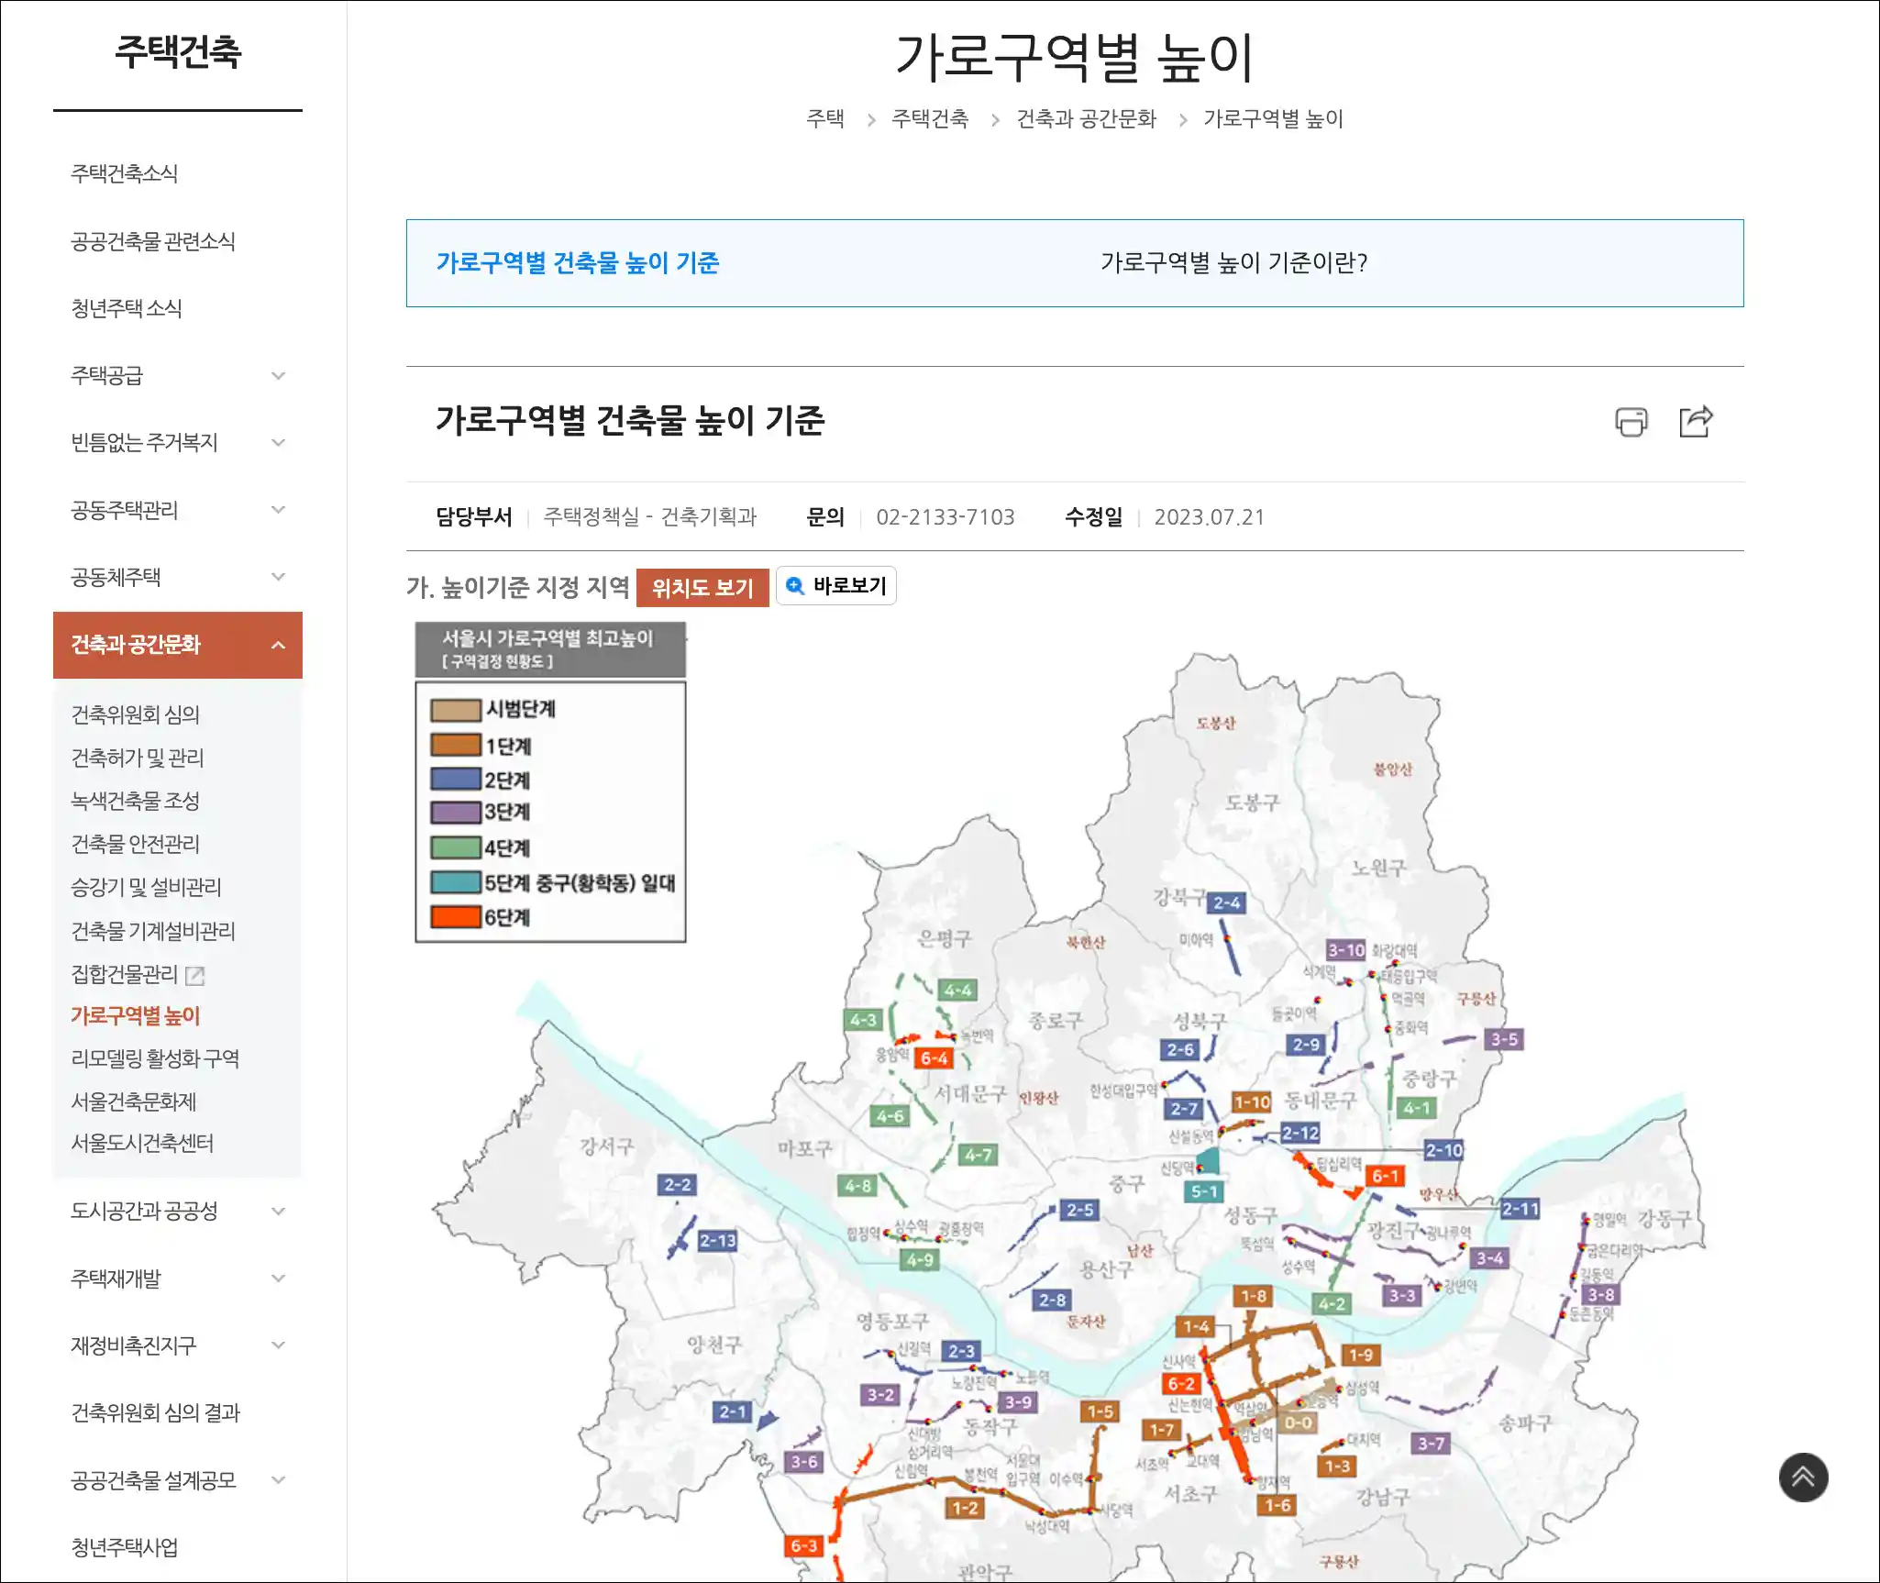Click the print page icon
Image resolution: width=1880 pixels, height=1583 pixels.
[x=1631, y=422]
